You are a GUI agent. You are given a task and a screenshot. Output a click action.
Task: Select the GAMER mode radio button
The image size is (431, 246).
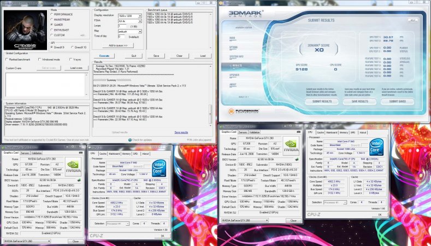pyautogui.click(x=52, y=25)
